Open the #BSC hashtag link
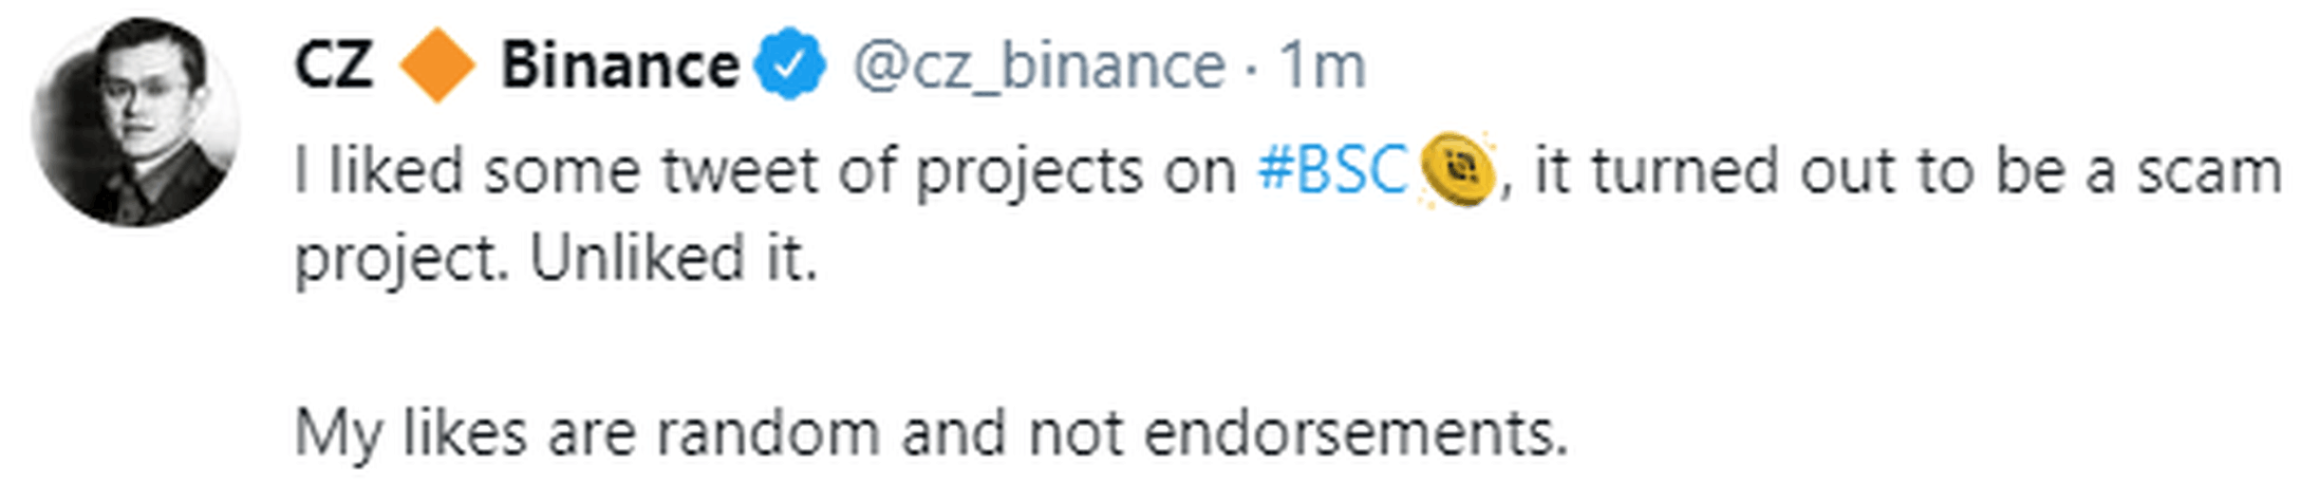Screen dimensions: 2319x503 click(x=1332, y=171)
